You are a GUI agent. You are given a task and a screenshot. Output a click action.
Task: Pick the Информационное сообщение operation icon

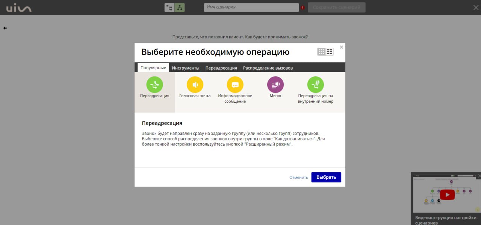[x=235, y=85]
